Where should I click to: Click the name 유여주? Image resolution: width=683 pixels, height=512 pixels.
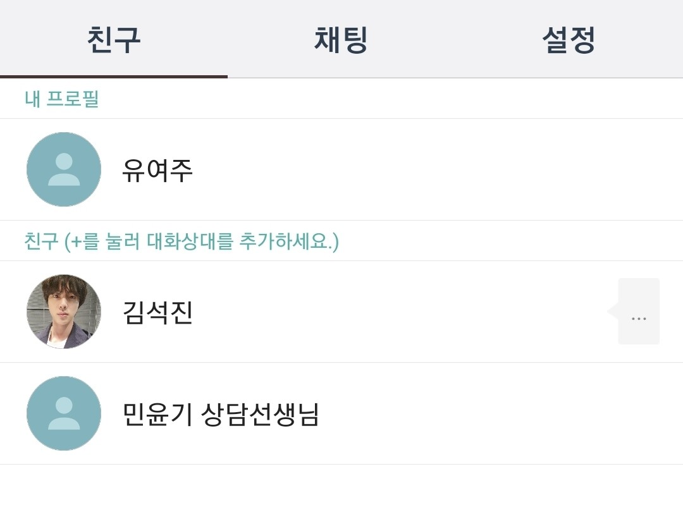(157, 171)
